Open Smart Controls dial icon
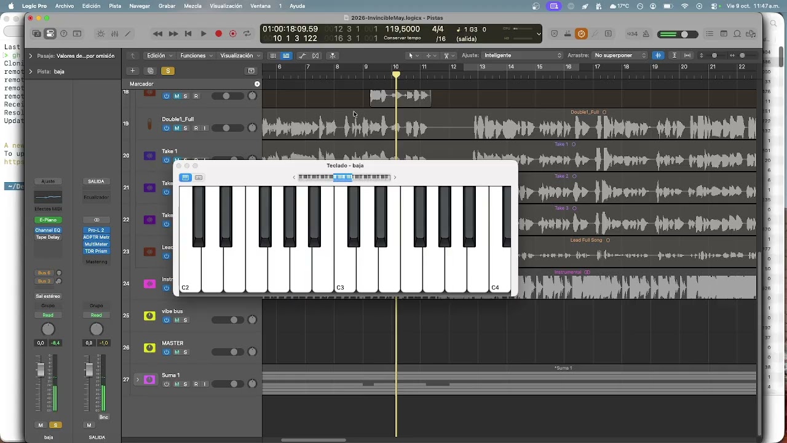The height and width of the screenshot is (443, 787). coord(101,34)
